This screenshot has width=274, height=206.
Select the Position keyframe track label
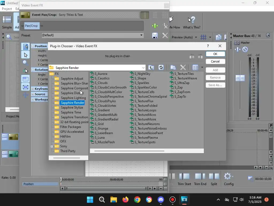coord(40,184)
